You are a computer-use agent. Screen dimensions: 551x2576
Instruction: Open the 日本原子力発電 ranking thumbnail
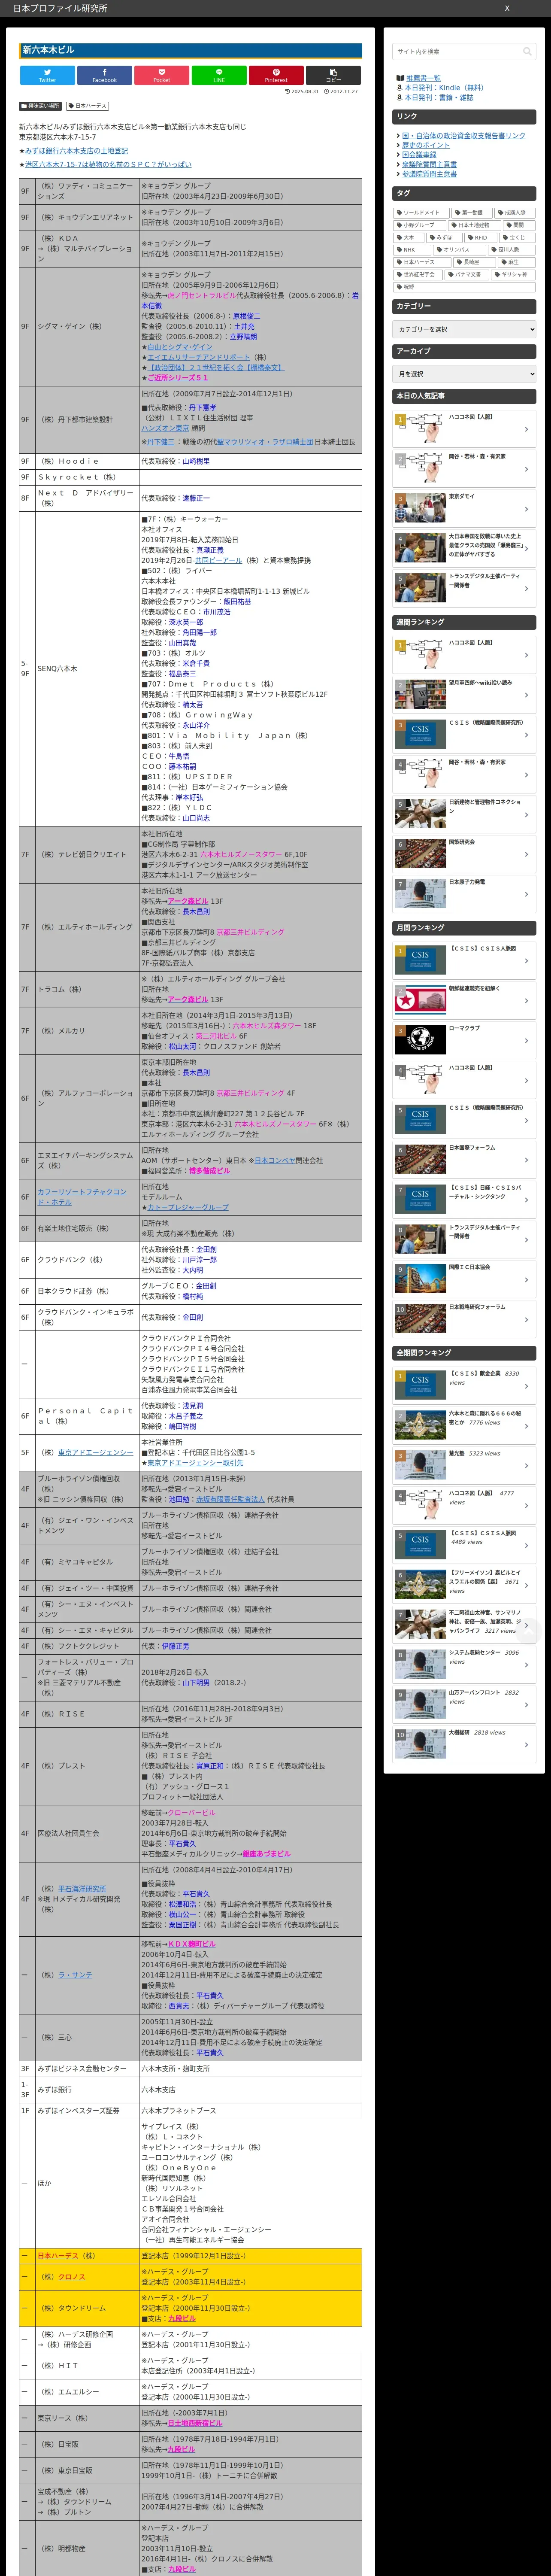(420, 894)
